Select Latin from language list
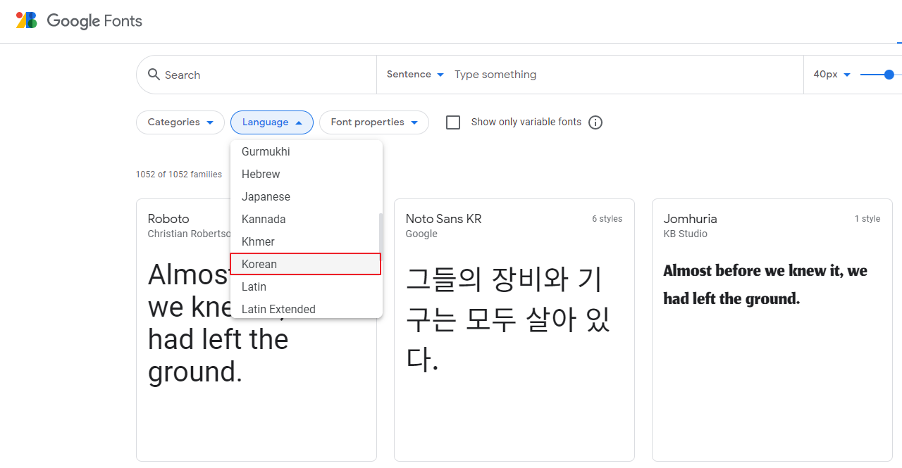This screenshot has width=902, height=468. click(306, 286)
